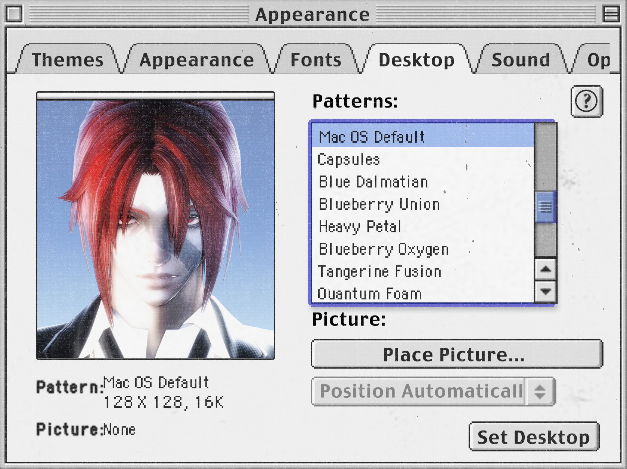Close the Appearance window using the close box
The width and height of the screenshot is (627, 469).
click(x=14, y=14)
